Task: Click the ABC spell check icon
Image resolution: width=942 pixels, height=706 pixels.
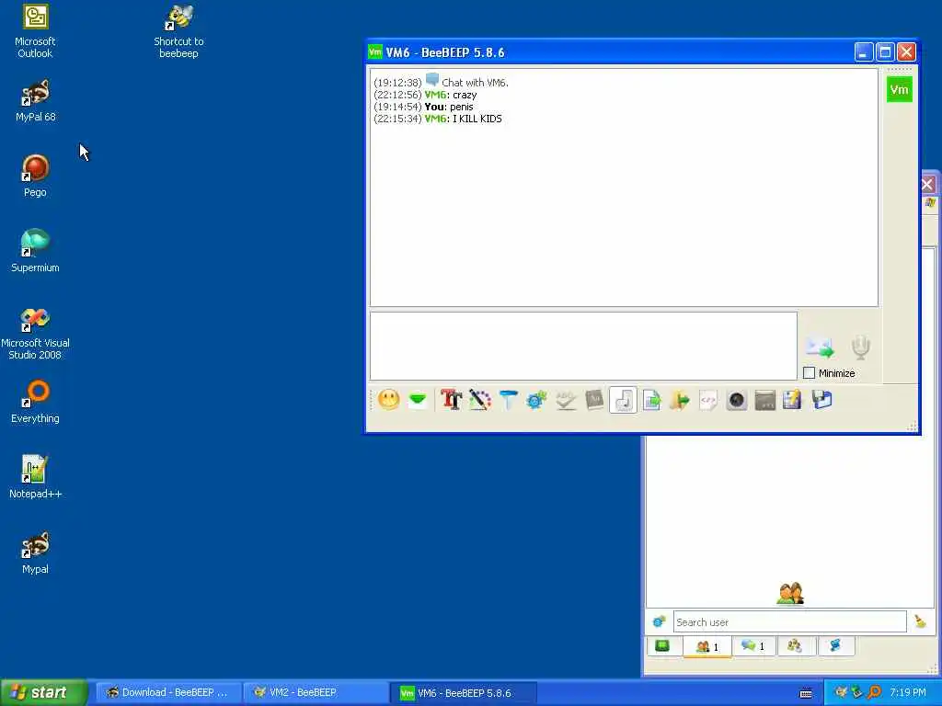Action: pos(566,400)
